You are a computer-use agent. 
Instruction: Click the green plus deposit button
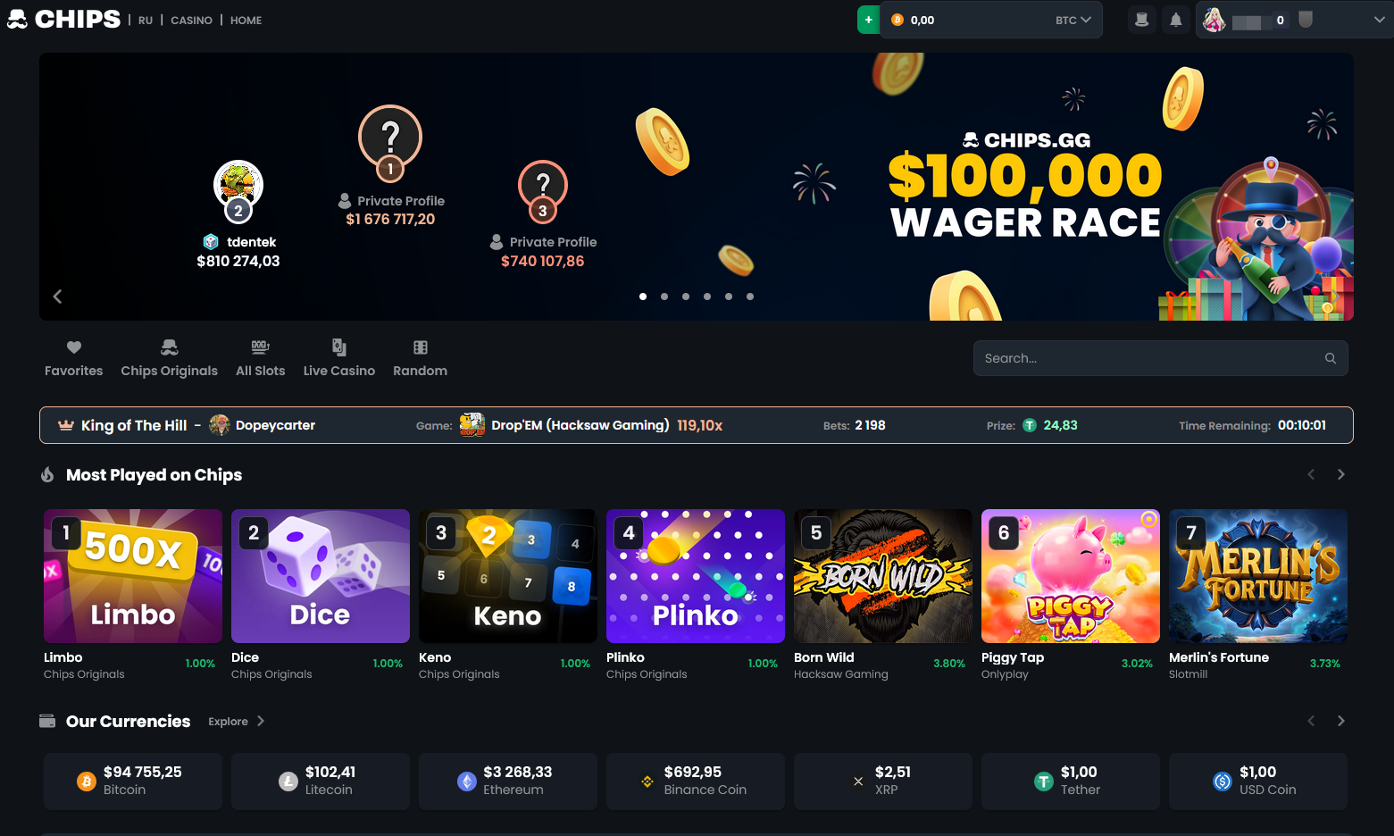868,20
